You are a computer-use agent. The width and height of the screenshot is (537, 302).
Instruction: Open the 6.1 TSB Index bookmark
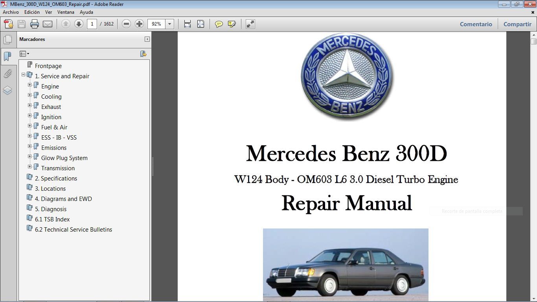(52, 219)
